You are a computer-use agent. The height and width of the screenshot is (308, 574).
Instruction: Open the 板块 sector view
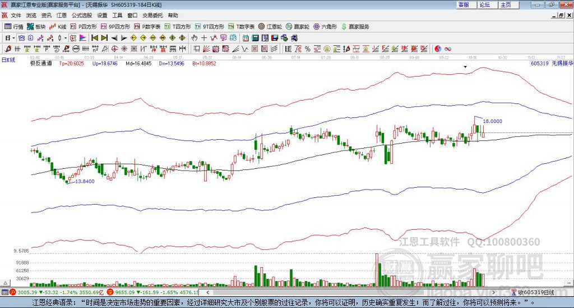(x=36, y=27)
